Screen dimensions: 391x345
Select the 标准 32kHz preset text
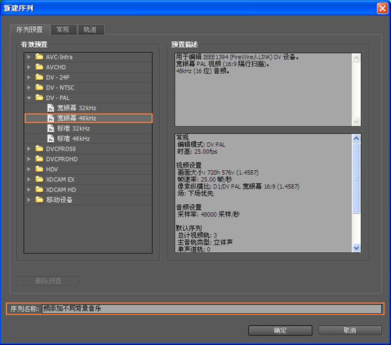(x=74, y=128)
